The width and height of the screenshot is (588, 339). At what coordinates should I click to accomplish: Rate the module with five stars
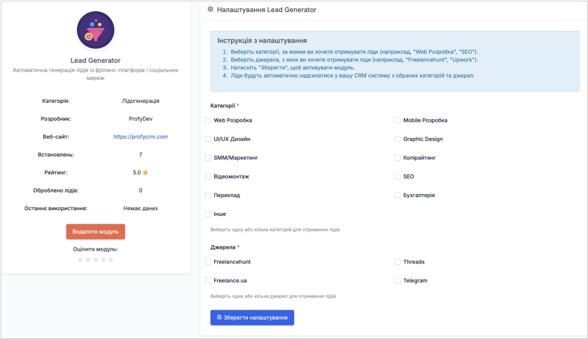111,259
